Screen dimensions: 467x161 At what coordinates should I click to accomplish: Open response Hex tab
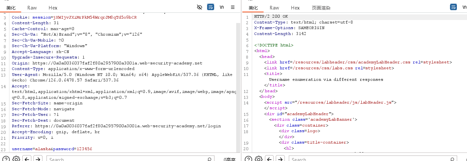click(295, 8)
